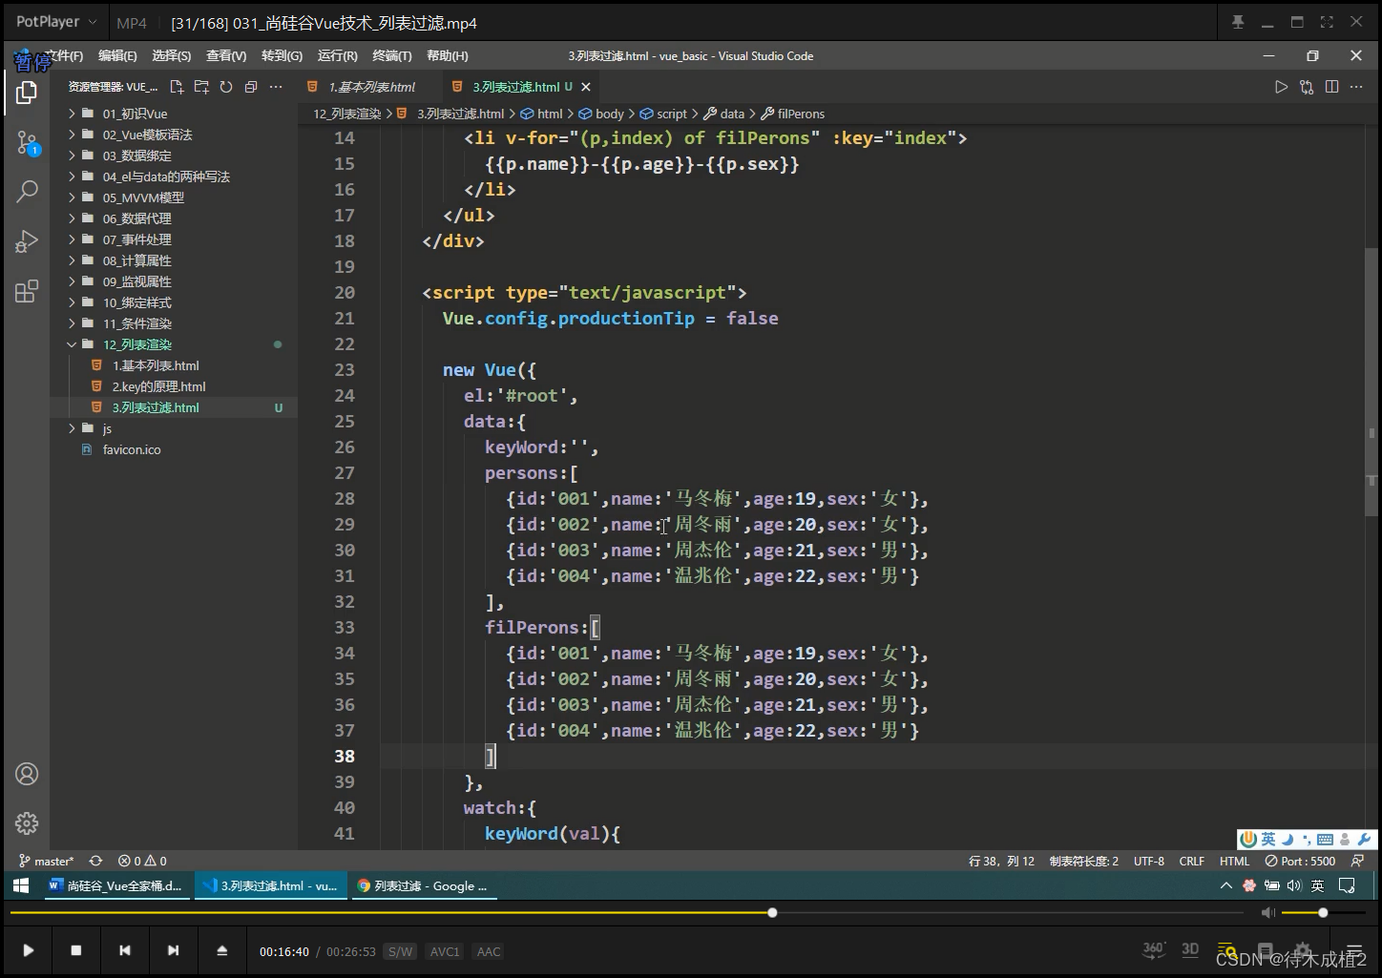Click the 行 38, 列 12 cursor position
The height and width of the screenshot is (978, 1382).
pos(1001,861)
